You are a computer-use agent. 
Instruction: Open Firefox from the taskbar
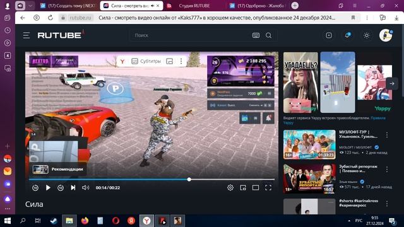pos(85,221)
